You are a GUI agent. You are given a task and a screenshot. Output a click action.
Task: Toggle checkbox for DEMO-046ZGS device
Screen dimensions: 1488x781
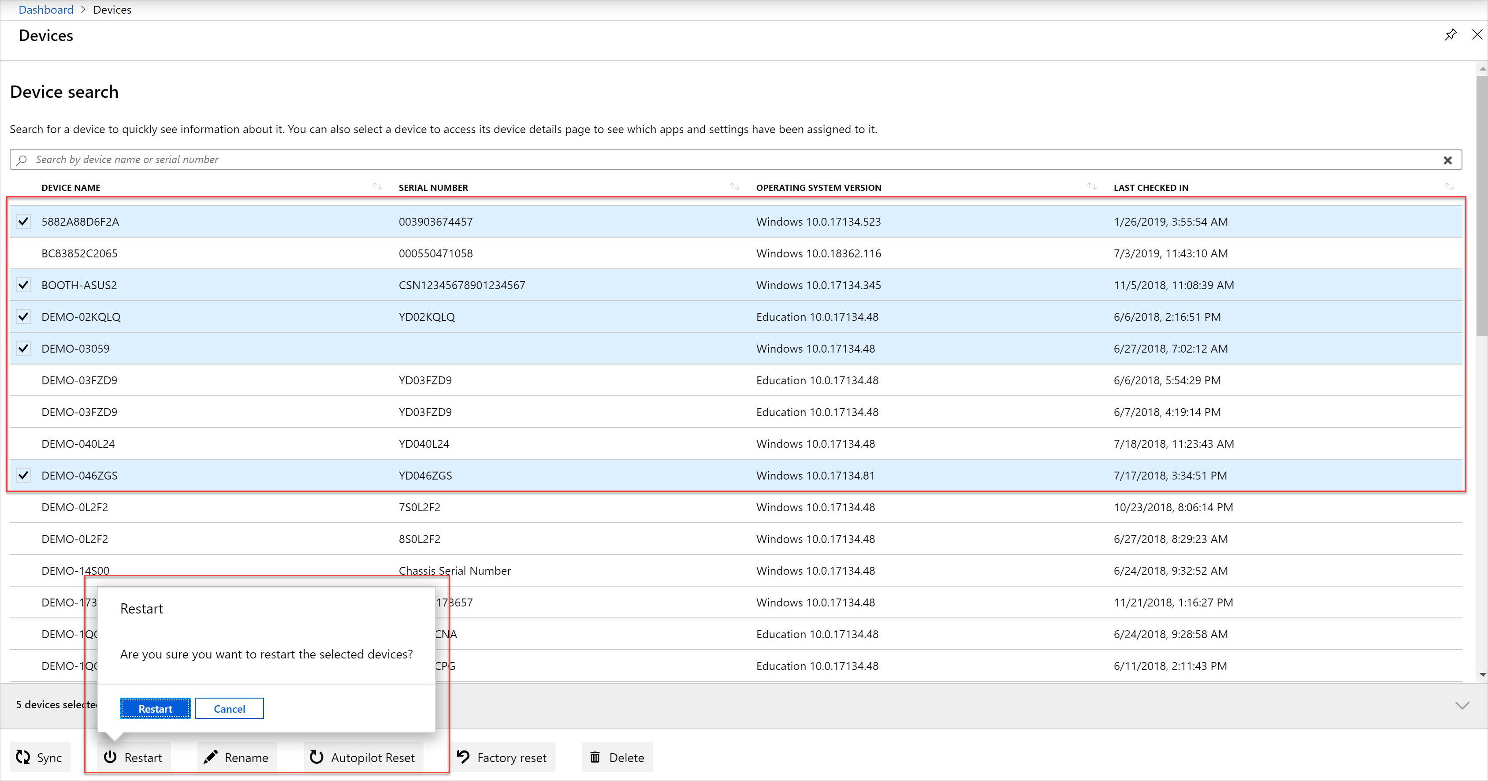[22, 475]
